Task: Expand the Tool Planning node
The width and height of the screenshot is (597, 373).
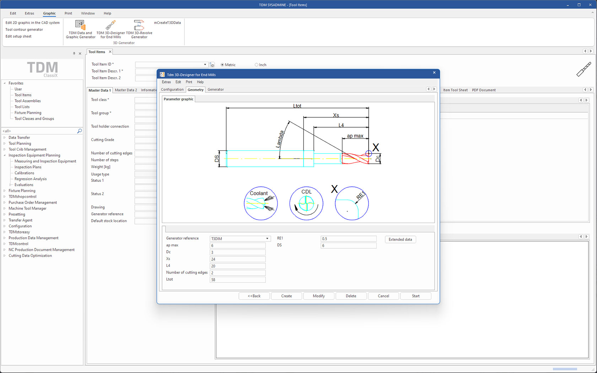Action: point(5,144)
